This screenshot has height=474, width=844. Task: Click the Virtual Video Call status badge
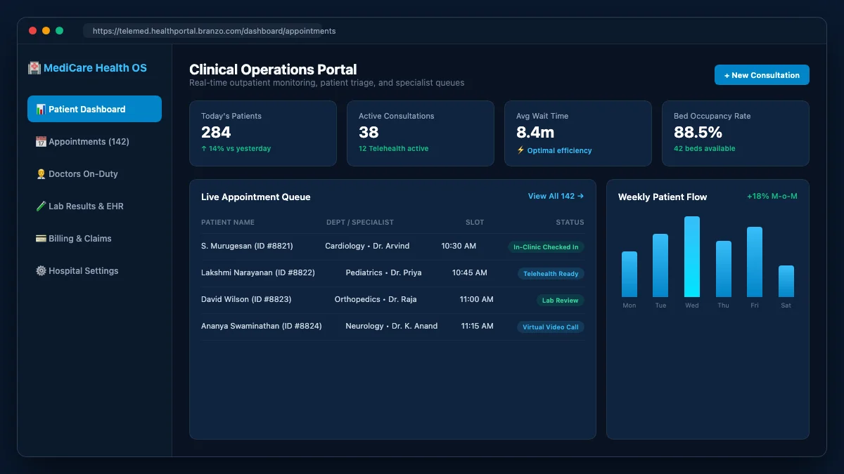[x=551, y=327]
